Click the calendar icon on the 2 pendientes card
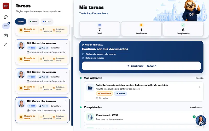Viewport: 209px width, 131px height. coord(54,59)
